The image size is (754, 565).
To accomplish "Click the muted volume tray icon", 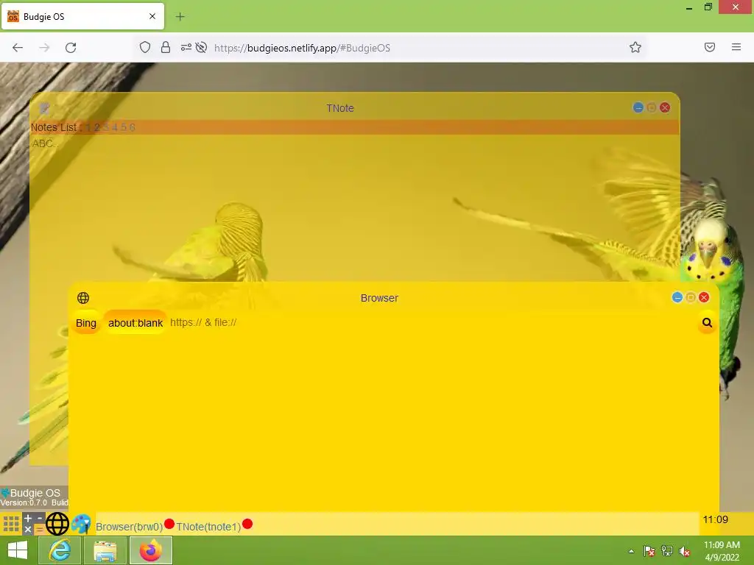I will 685,551.
